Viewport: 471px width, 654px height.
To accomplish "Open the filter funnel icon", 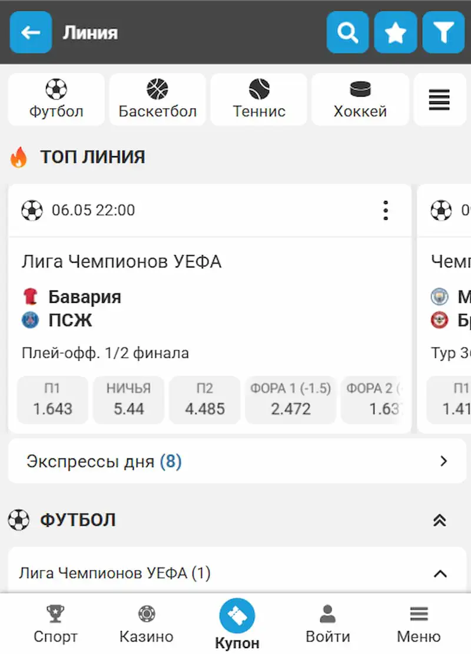I will click(443, 32).
